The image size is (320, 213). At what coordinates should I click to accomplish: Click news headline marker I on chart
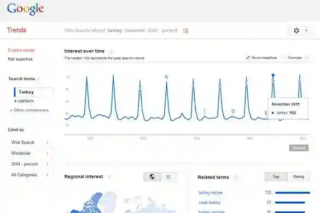coord(204,111)
